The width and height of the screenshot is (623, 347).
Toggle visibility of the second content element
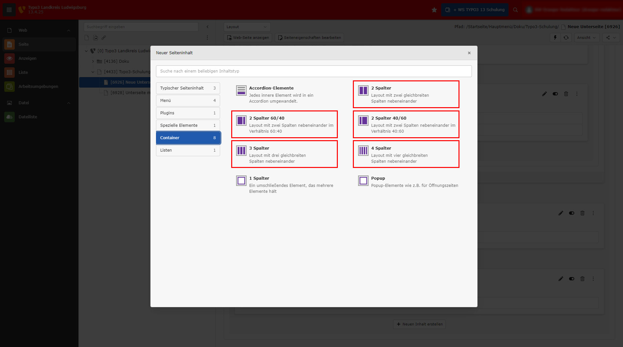pos(572,213)
